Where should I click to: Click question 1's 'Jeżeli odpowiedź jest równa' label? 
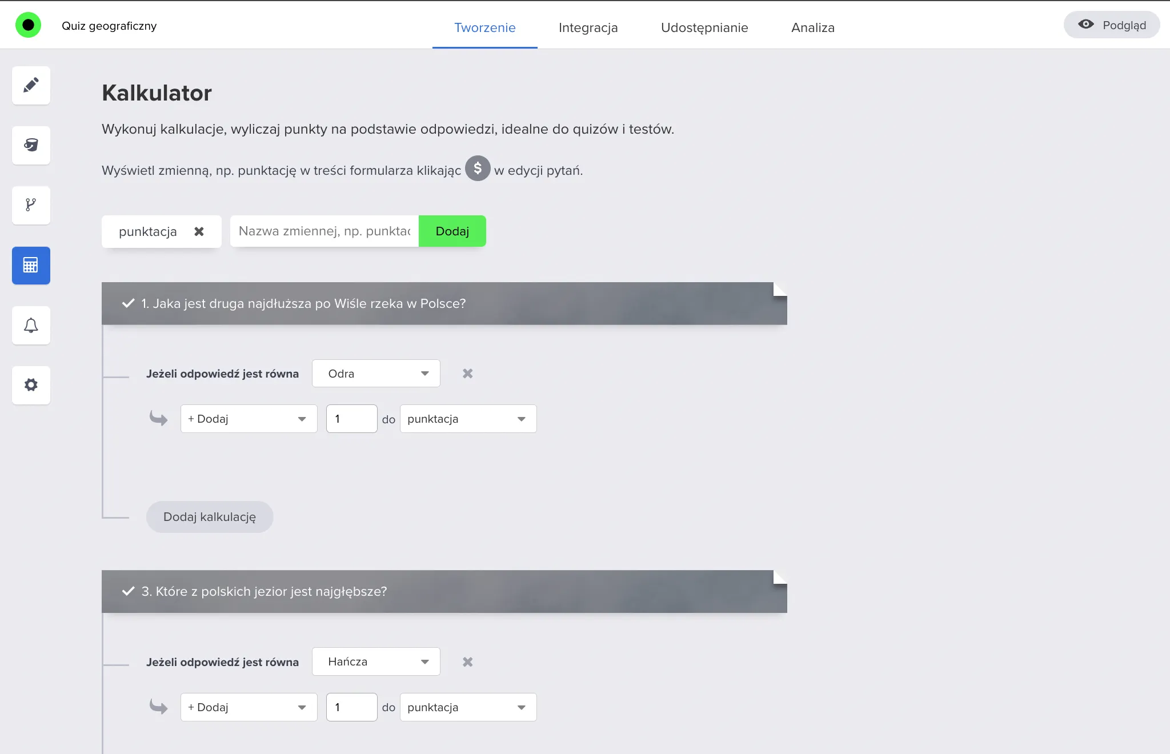(x=222, y=374)
